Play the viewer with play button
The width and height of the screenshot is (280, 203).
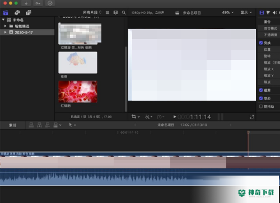click(175, 117)
